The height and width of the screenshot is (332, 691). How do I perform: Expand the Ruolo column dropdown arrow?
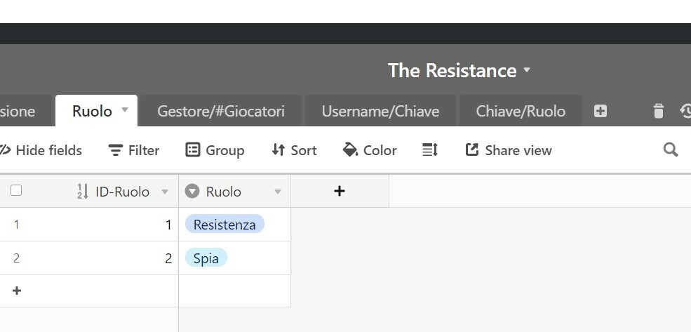(x=278, y=192)
